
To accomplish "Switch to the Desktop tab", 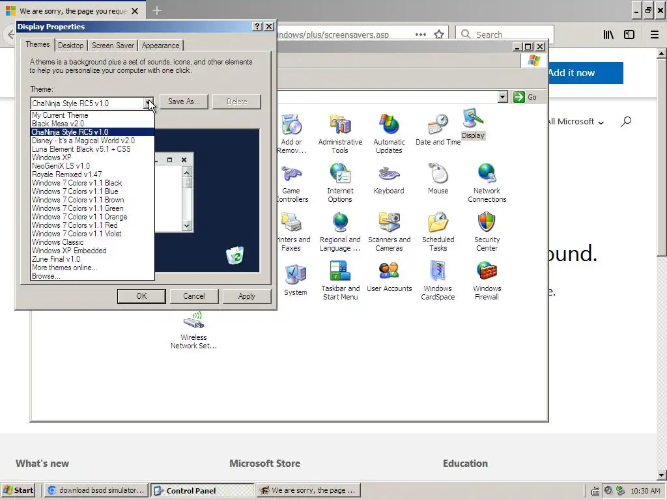I will [x=70, y=46].
